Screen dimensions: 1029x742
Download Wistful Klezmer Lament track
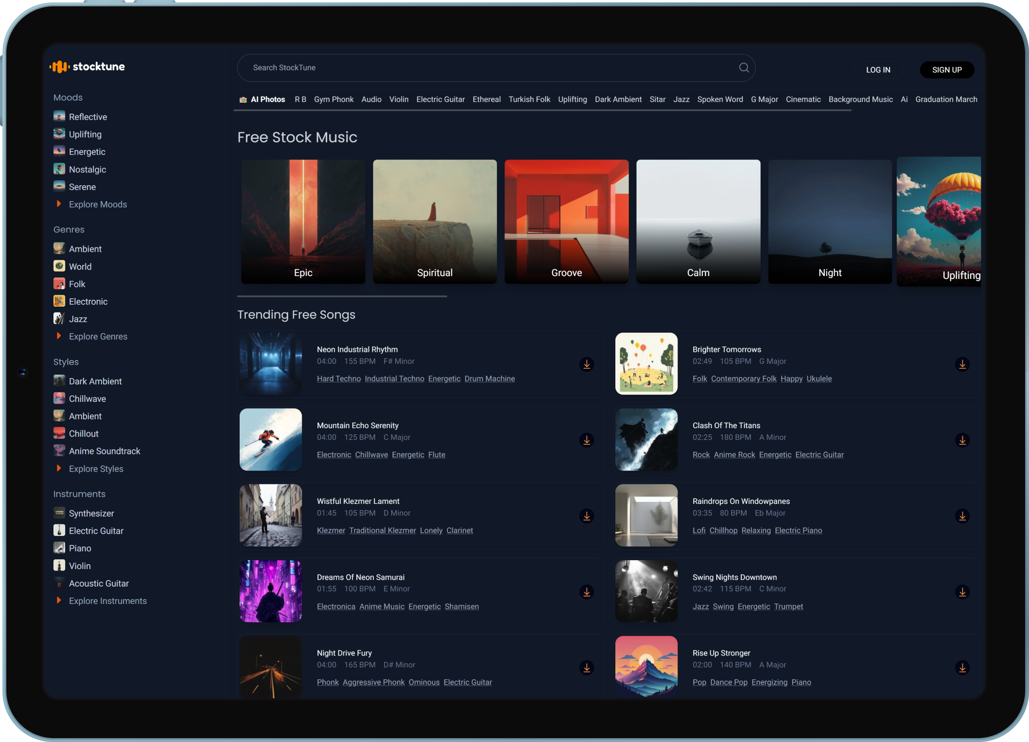(587, 516)
